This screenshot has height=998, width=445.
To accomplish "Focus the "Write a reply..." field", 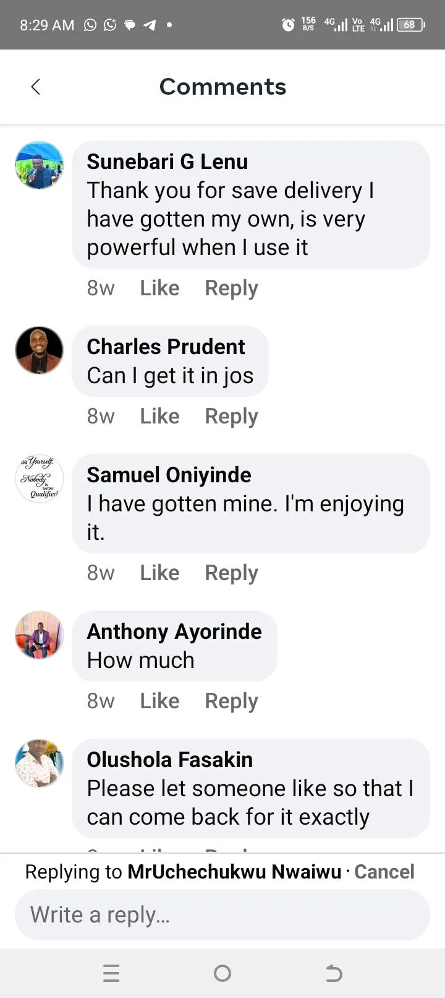I will tap(222, 915).
